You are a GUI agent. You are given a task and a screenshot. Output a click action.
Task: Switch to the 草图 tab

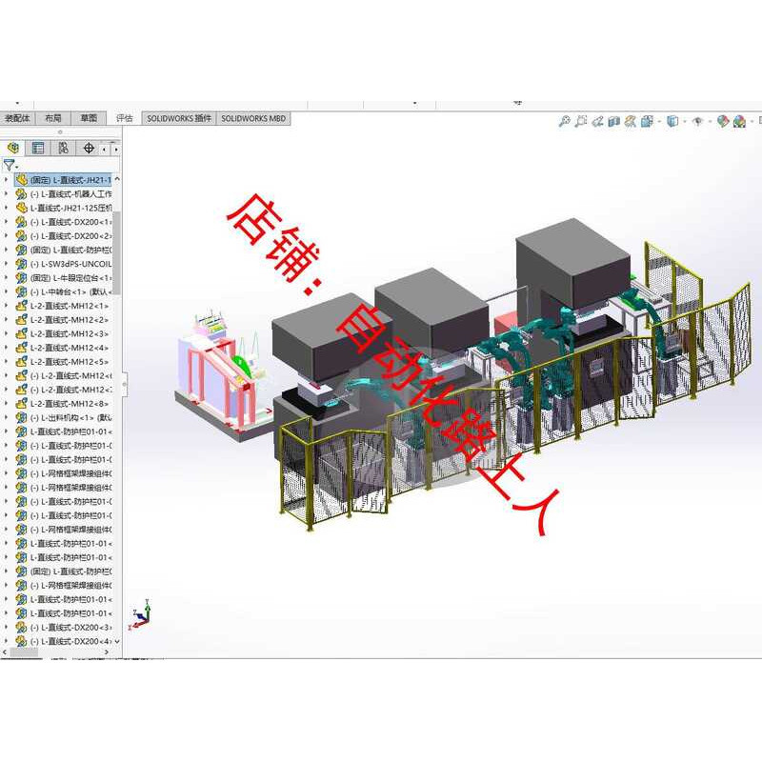tap(89, 118)
